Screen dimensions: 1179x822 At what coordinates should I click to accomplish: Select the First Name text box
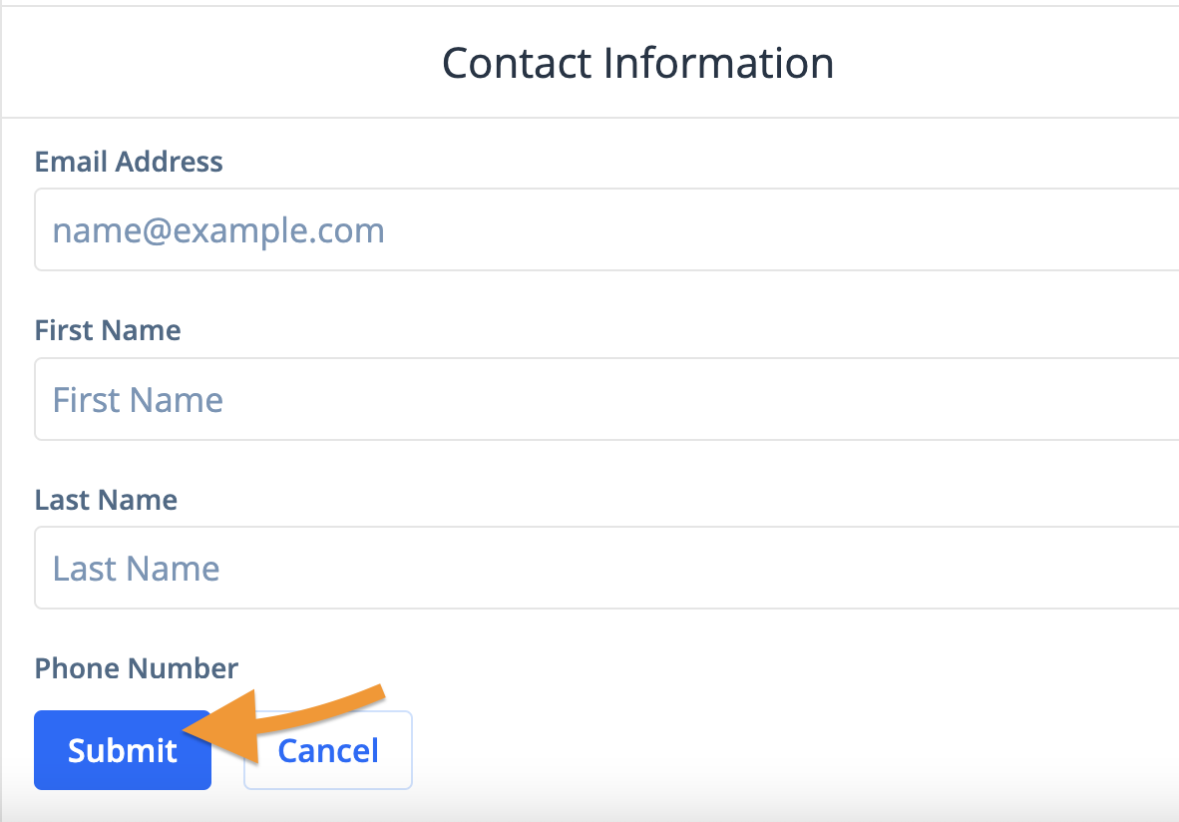(x=606, y=399)
